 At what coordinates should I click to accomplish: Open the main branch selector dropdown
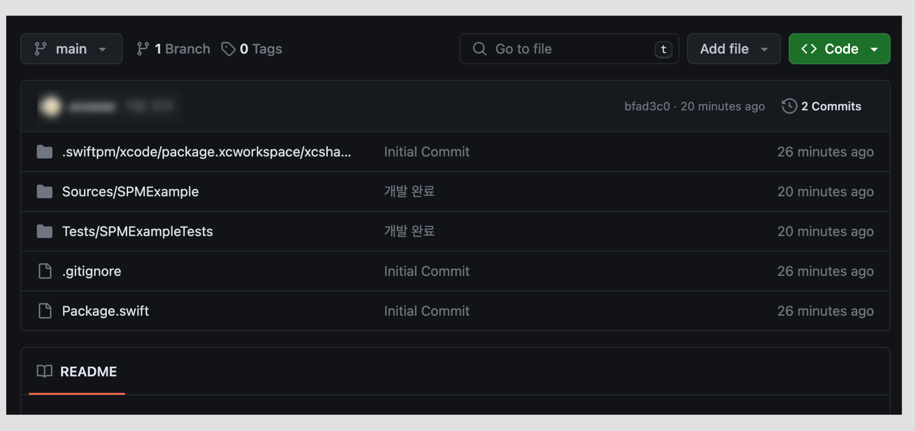click(71, 49)
